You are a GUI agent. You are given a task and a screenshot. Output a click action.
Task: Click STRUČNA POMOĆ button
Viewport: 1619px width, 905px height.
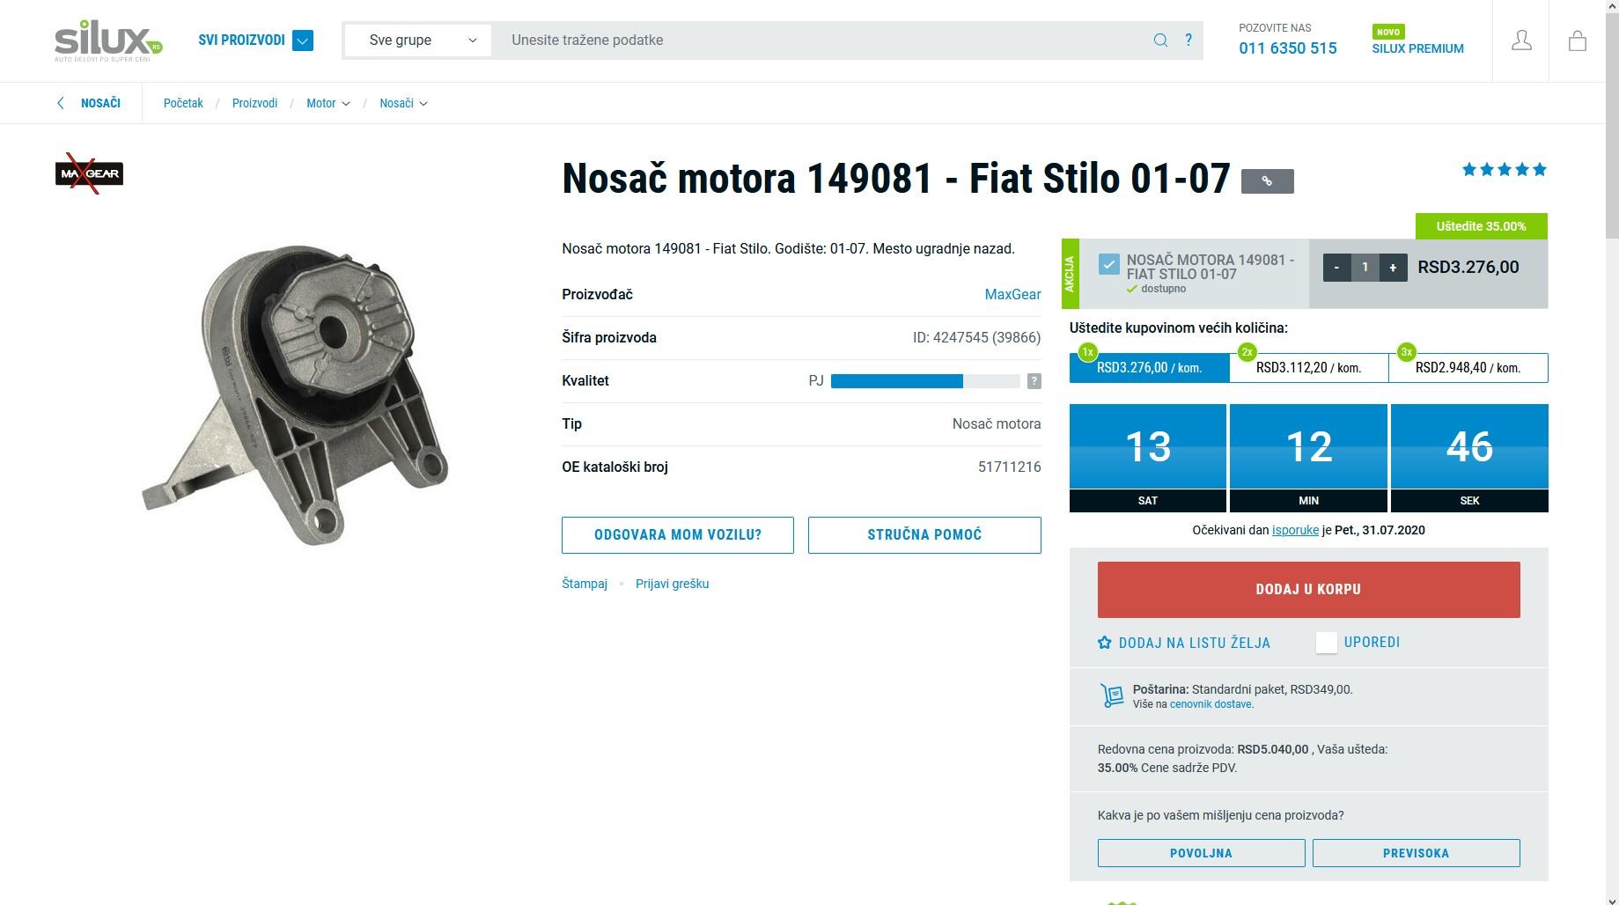tap(924, 535)
